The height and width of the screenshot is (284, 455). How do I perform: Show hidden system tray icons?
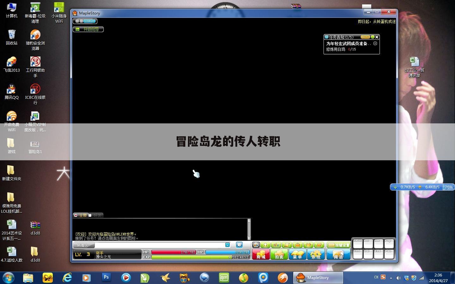(391, 278)
